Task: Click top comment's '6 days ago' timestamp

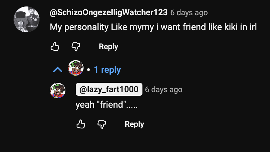Action: coord(189,13)
